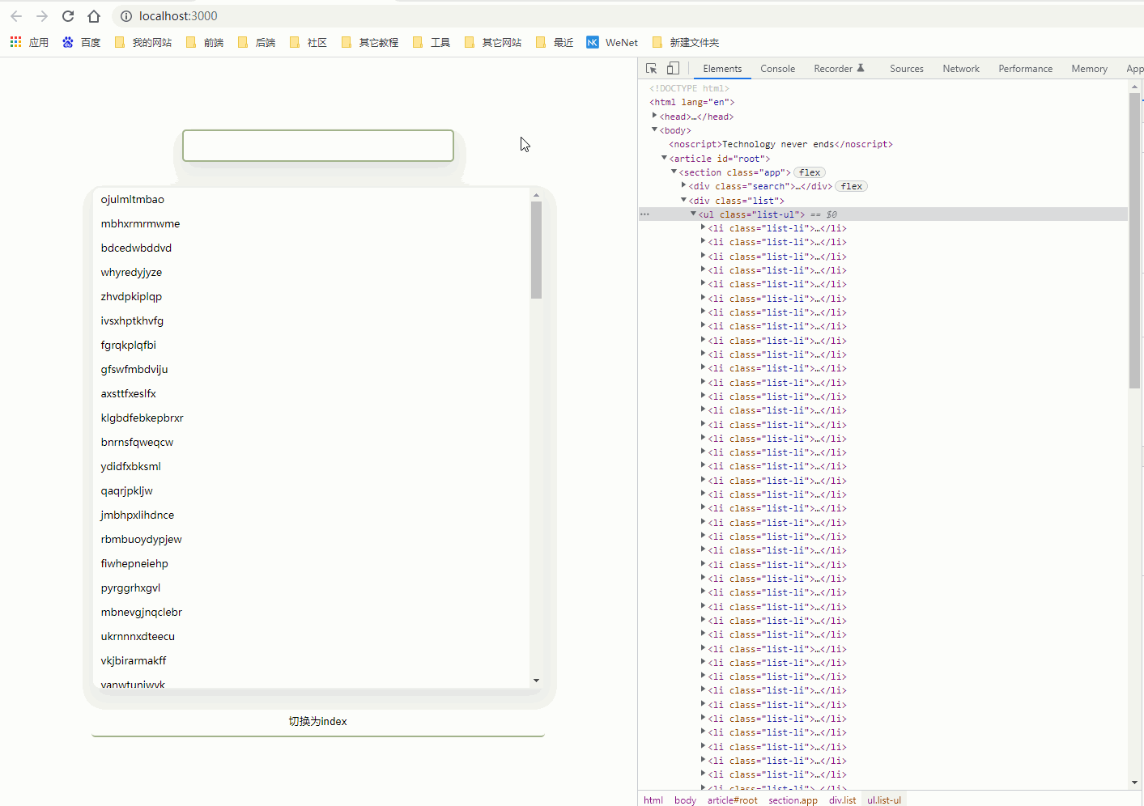The height and width of the screenshot is (806, 1144).
Task: Click list item klgbdfebkepbrxr
Action: (142, 418)
